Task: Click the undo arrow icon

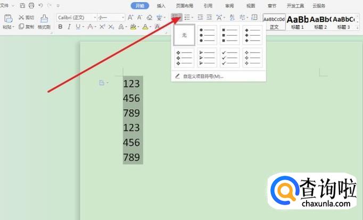Action: 40,5
